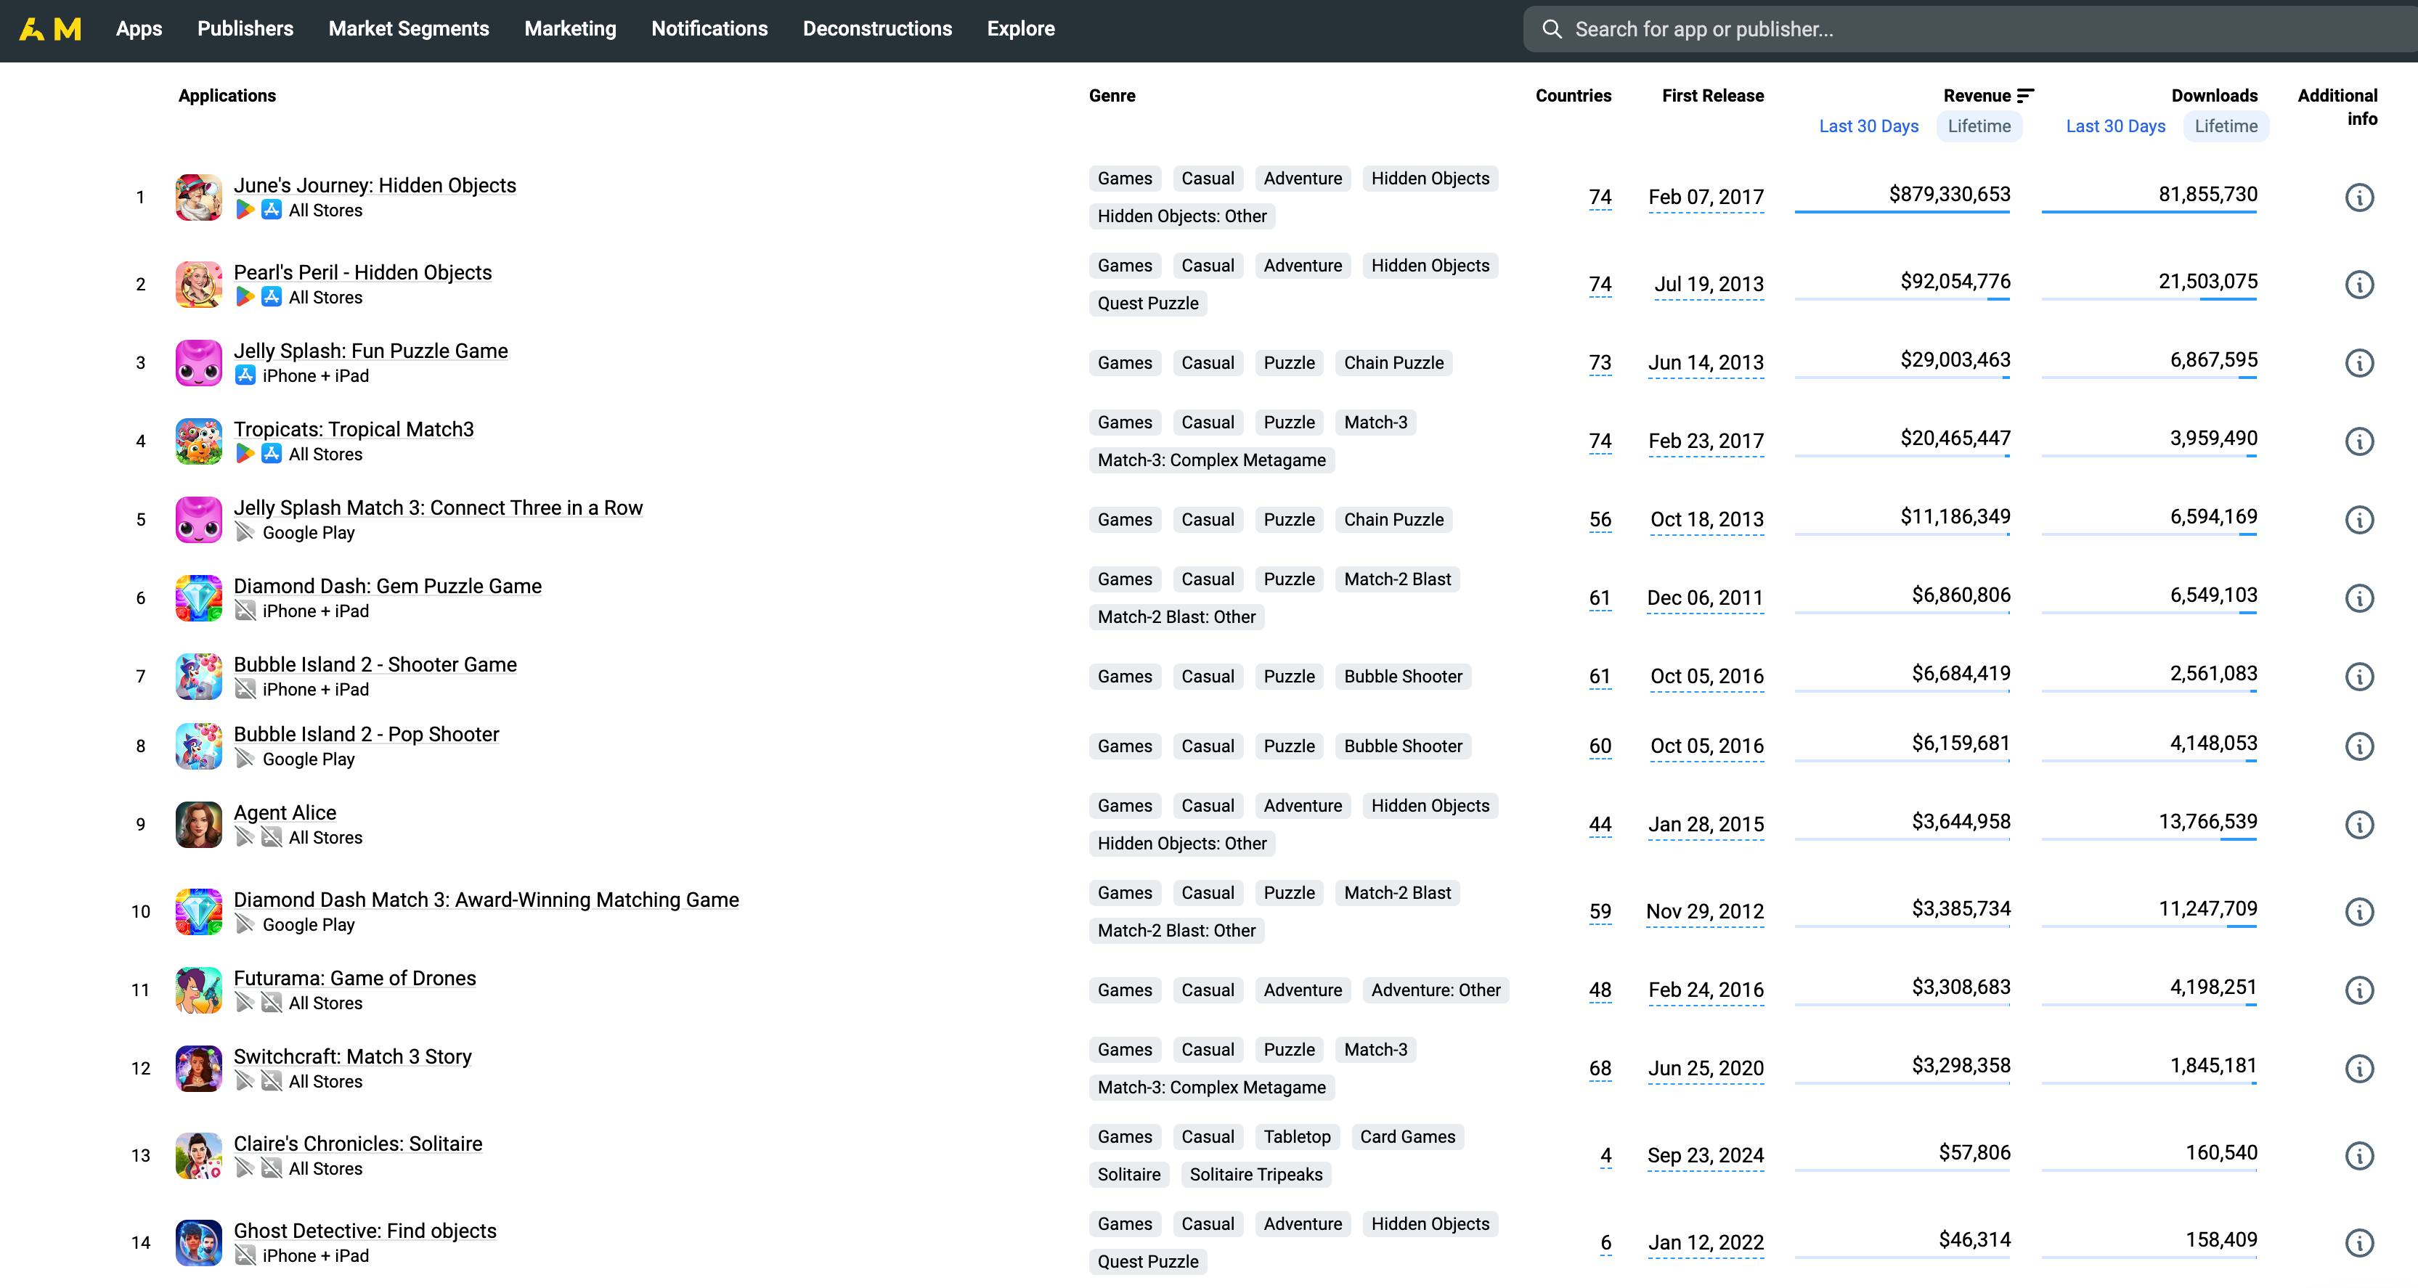Open Claire's Chronicles: Solitaire link
This screenshot has width=2418, height=1288.
358,1144
